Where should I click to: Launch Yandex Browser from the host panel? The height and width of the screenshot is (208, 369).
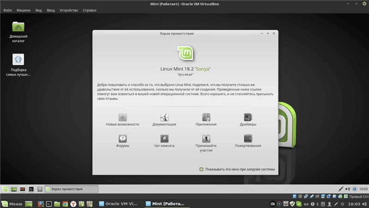tap(73, 204)
